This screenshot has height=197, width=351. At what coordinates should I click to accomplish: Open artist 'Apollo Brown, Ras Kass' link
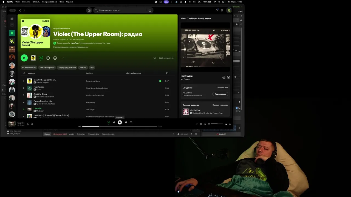click(x=46, y=104)
